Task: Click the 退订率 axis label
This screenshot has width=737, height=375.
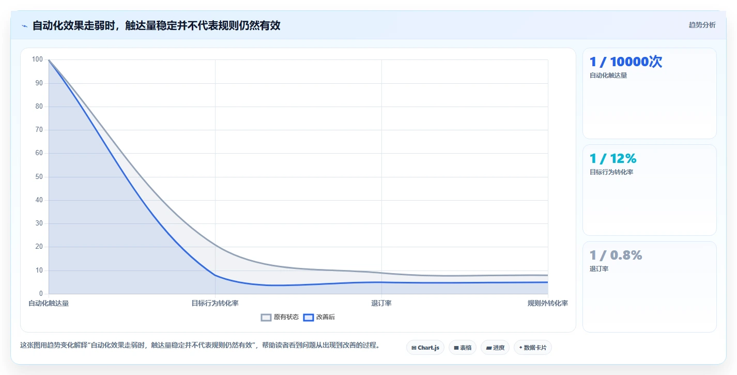Action: 381,303
